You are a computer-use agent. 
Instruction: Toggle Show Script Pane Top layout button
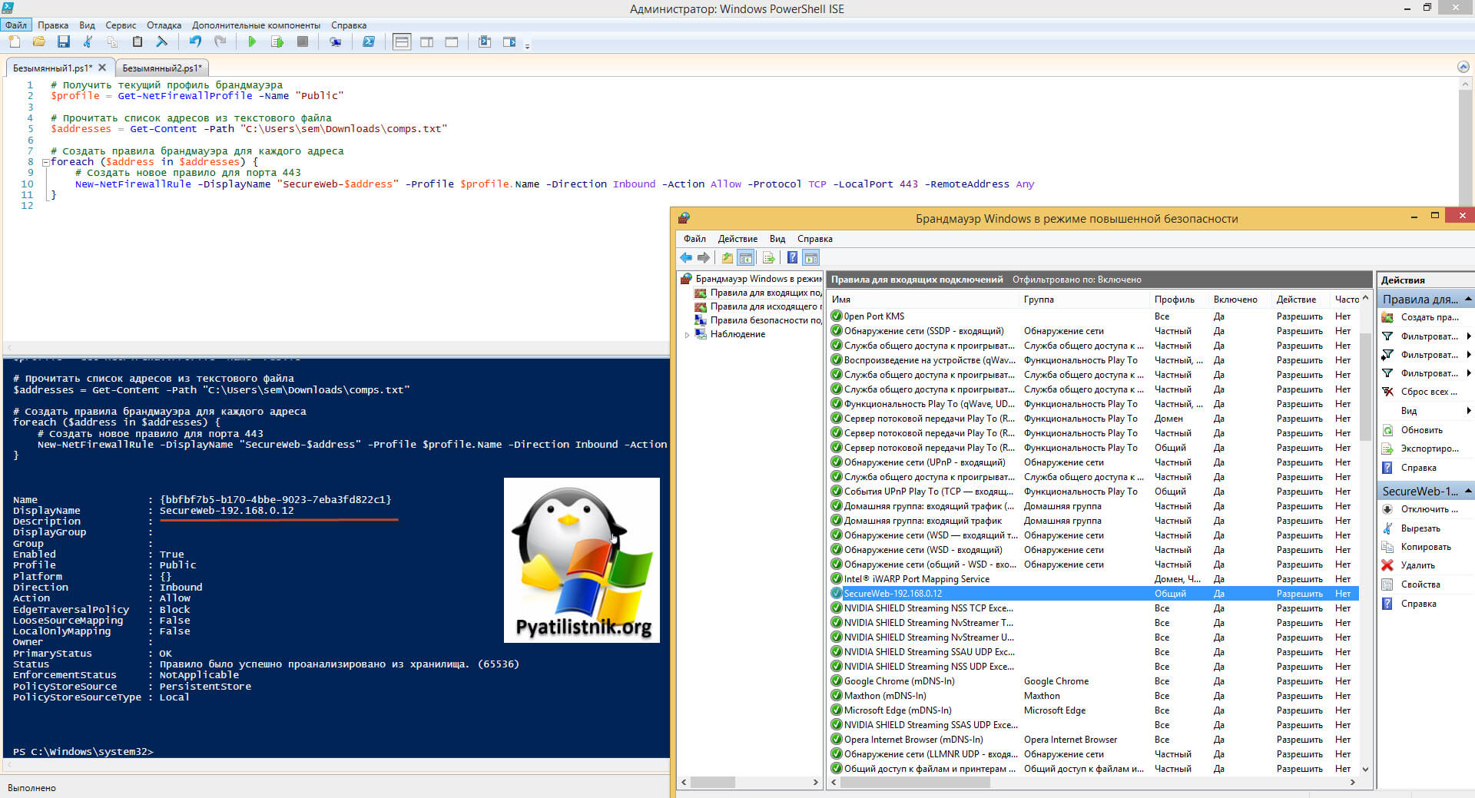pos(401,42)
